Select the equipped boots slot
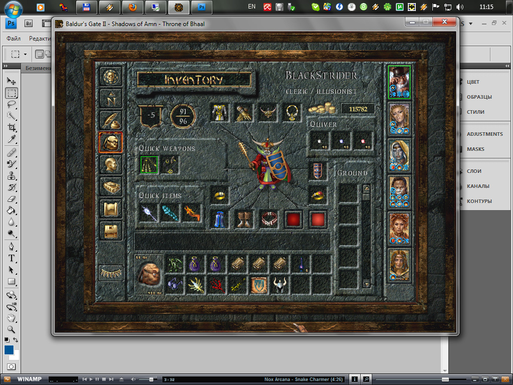Viewport: 513px width, 385px height. coord(244,220)
